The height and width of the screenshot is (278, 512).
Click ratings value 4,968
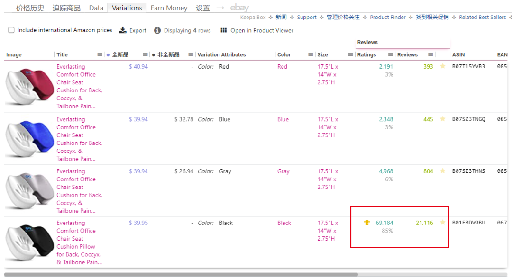click(x=386, y=171)
